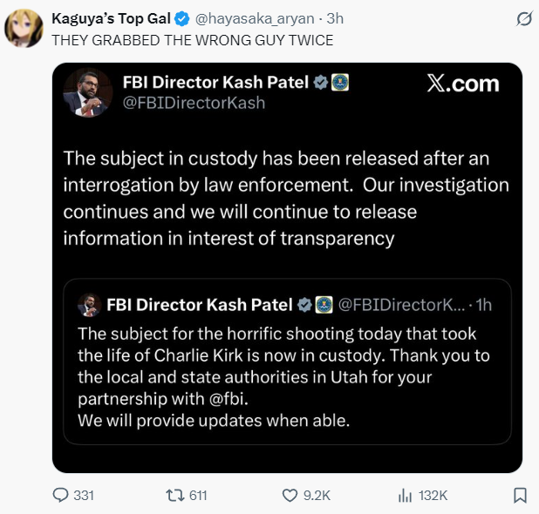Click the Grok slash-circle icon
The height and width of the screenshot is (514, 539).
524,19
